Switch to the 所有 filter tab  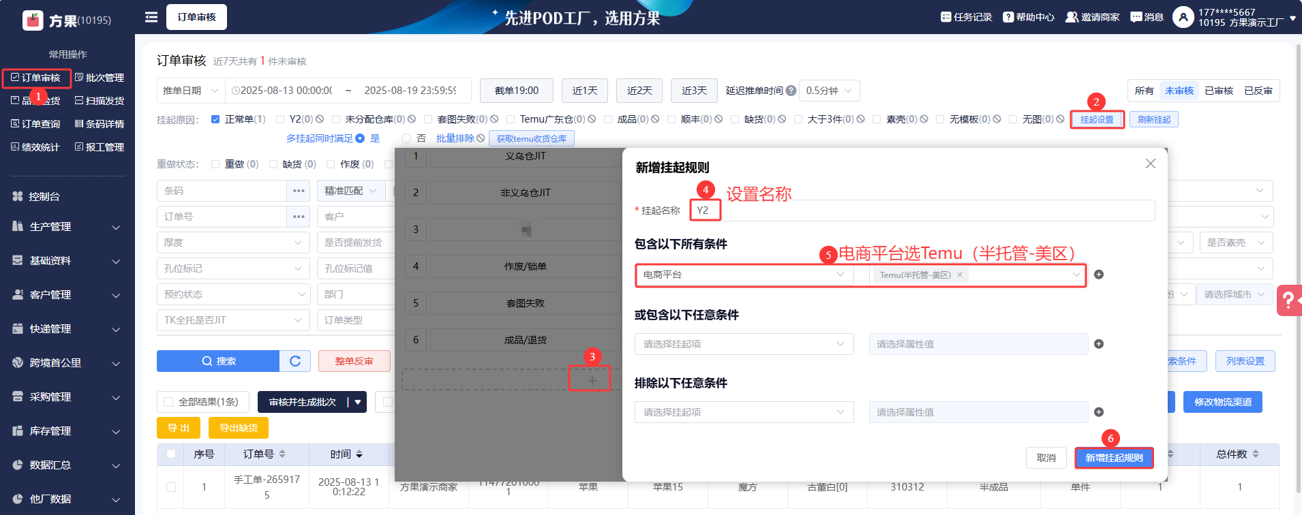tap(1145, 91)
